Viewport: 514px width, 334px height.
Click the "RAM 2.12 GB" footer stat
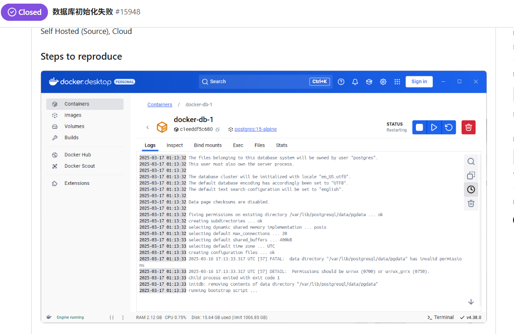tap(149, 318)
